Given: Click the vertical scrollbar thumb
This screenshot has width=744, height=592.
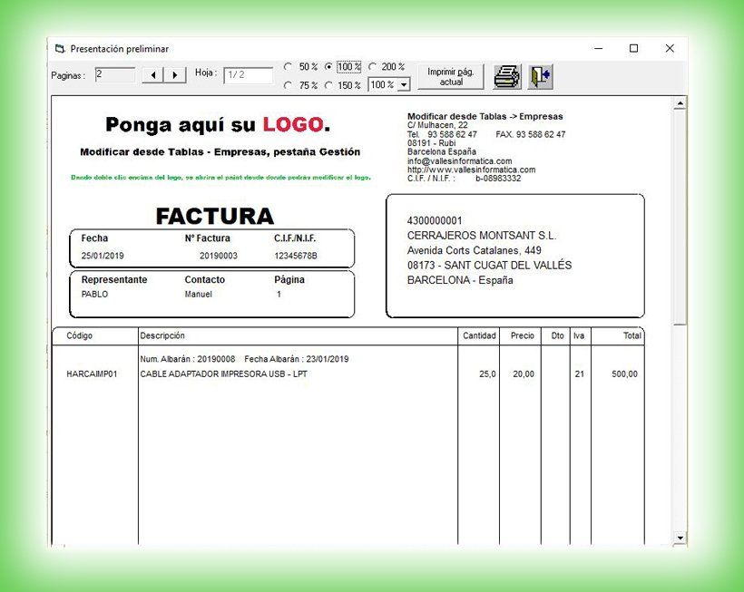Looking at the screenshot, I should 680,217.
